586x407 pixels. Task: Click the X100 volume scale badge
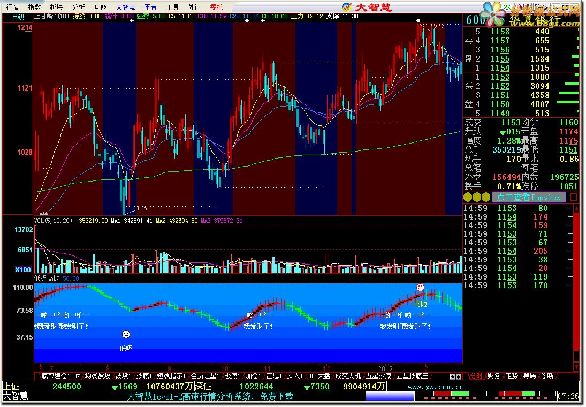point(23,269)
